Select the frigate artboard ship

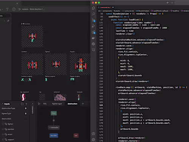pos(81,64)
